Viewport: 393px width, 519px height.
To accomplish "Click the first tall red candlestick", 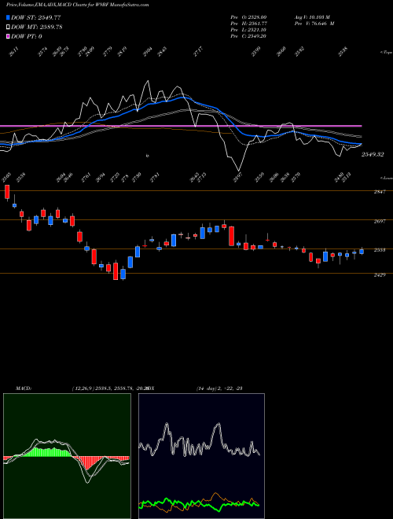I will tap(7, 192).
